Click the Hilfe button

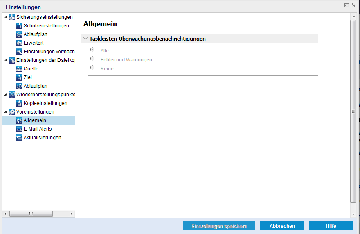[331, 226]
